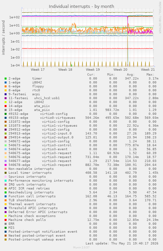Click the Munin 2.0.57 footer text
The height and width of the screenshot is (251, 163).
(81, 247)
